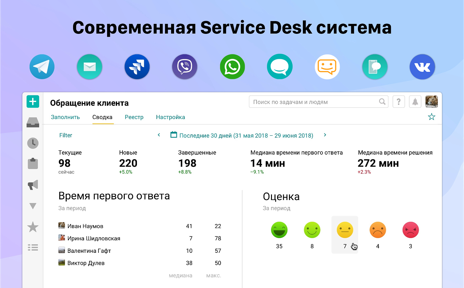Go to next period with right chevron
Image resolution: width=464 pixels, height=288 pixels.
[x=325, y=135]
